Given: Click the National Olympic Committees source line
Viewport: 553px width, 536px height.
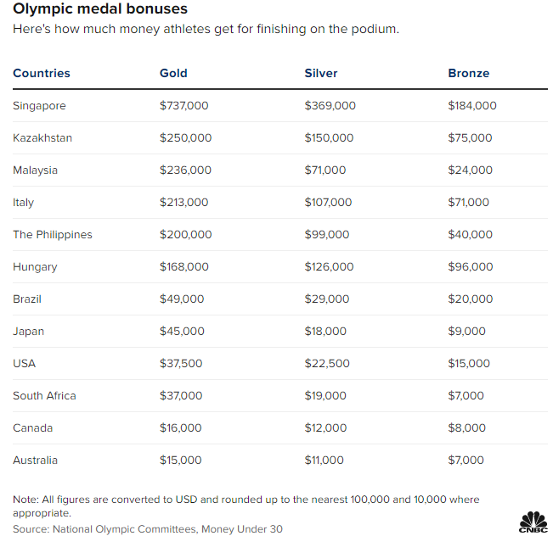Looking at the screenshot, I should click(148, 529).
